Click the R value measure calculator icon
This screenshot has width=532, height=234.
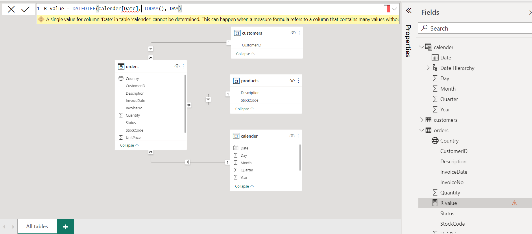click(x=435, y=203)
